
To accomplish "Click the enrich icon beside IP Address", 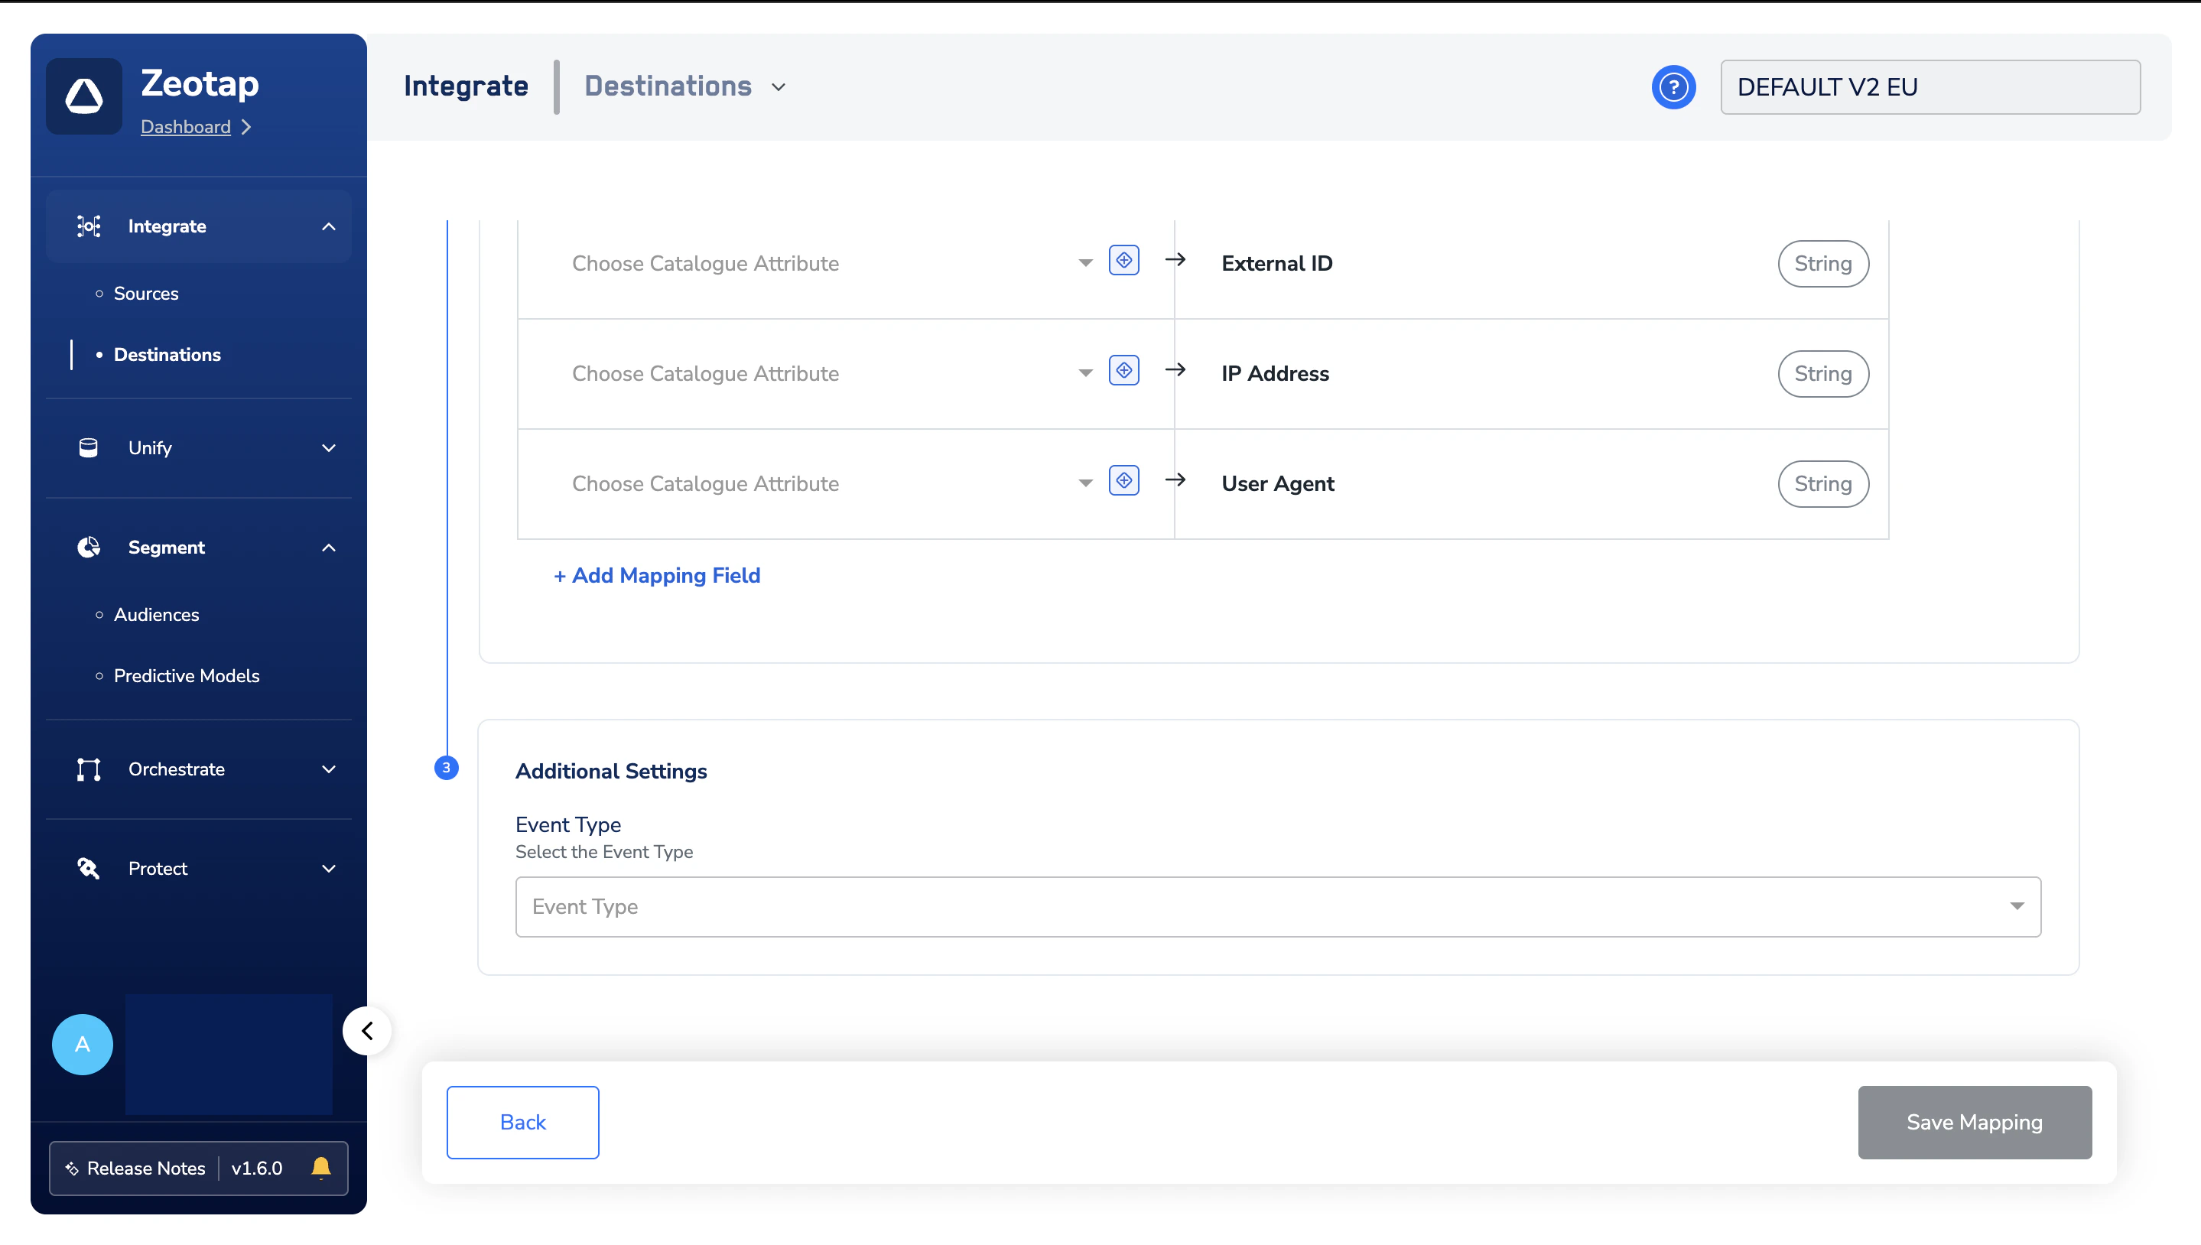I will (1123, 371).
